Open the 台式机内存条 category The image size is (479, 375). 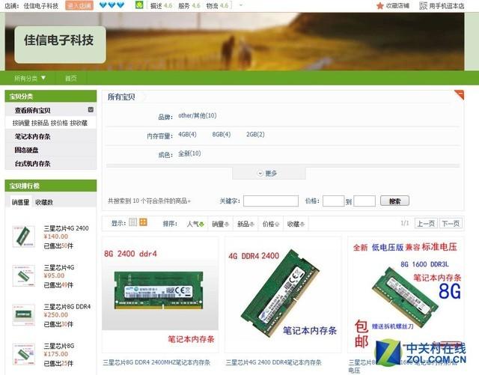tap(32, 163)
